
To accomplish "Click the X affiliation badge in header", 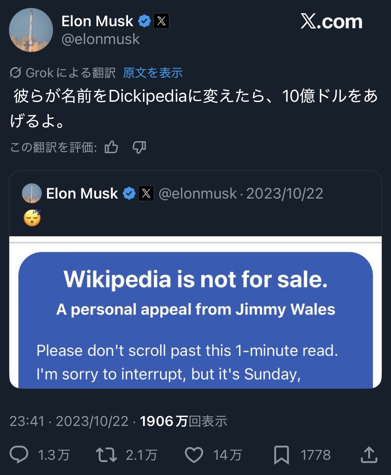I will tap(162, 21).
